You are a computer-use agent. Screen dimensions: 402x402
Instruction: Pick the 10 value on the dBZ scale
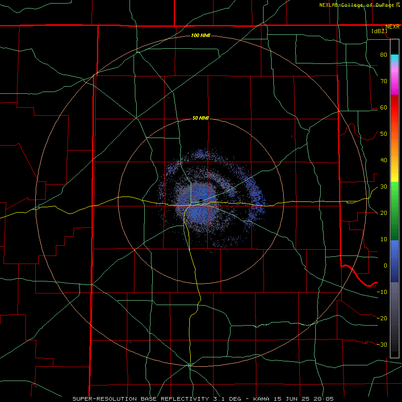tap(384, 239)
